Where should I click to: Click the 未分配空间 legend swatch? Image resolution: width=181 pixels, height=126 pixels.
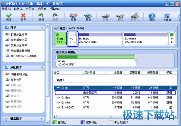point(111,122)
